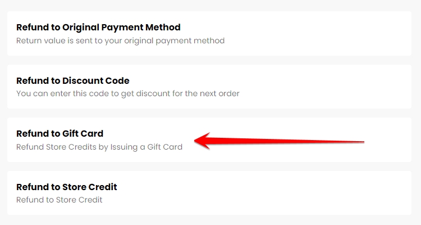Click the words 'Discount Code' in the second heading
The image size is (421, 225).
(x=98, y=80)
